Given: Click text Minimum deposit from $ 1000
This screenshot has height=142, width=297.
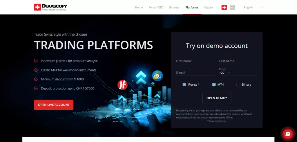Looking at the screenshot, I should pos(62,79).
